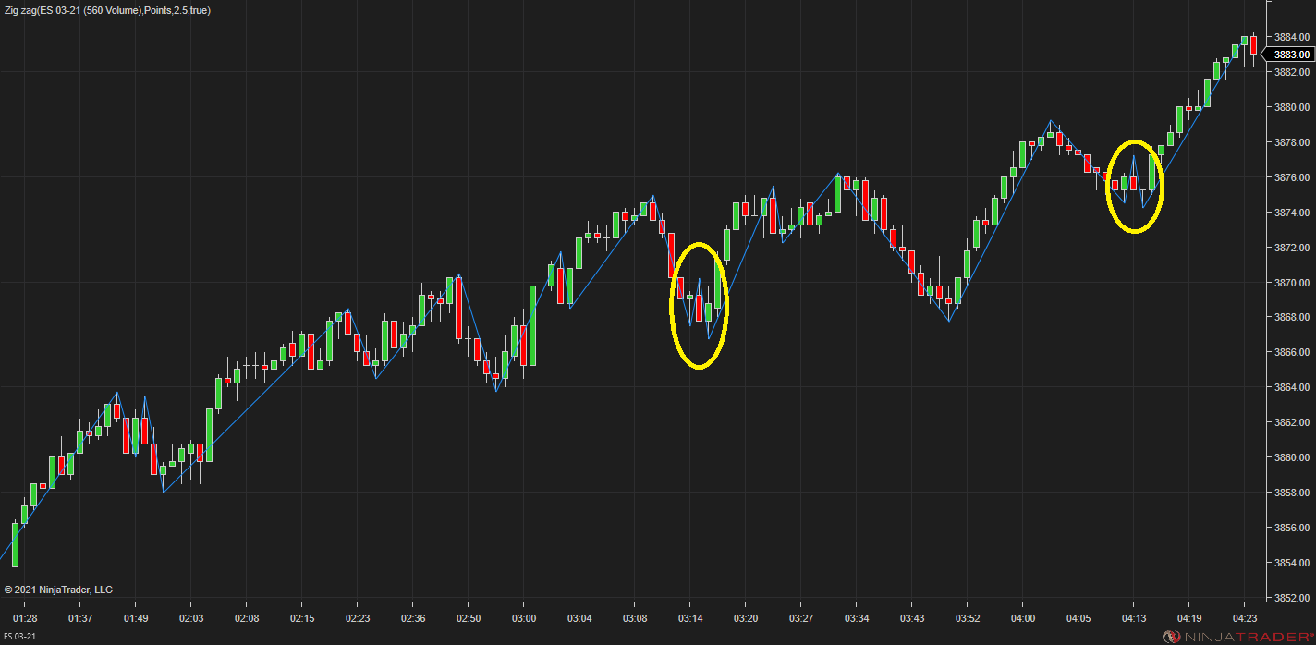Click the 04:23 label on time axis
Viewport: 1316px width, 645px height.
[1245, 618]
